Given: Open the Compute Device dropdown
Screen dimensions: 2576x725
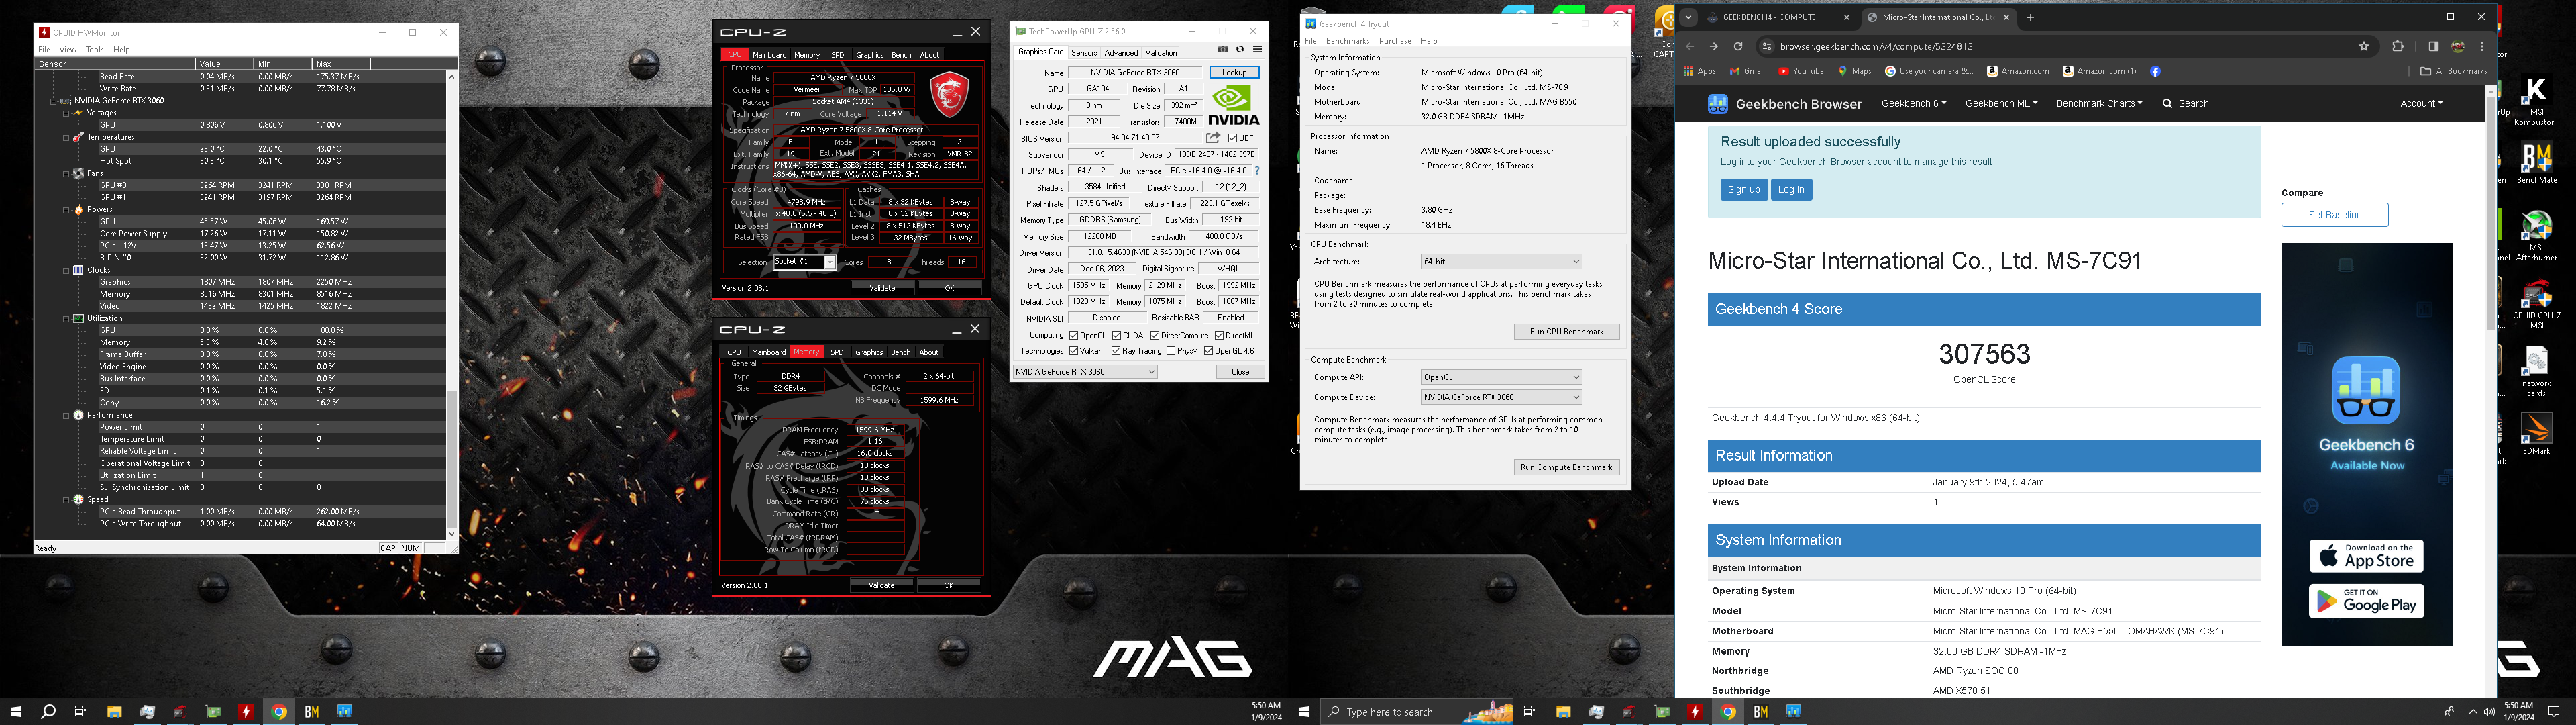Looking at the screenshot, I should coord(1501,397).
